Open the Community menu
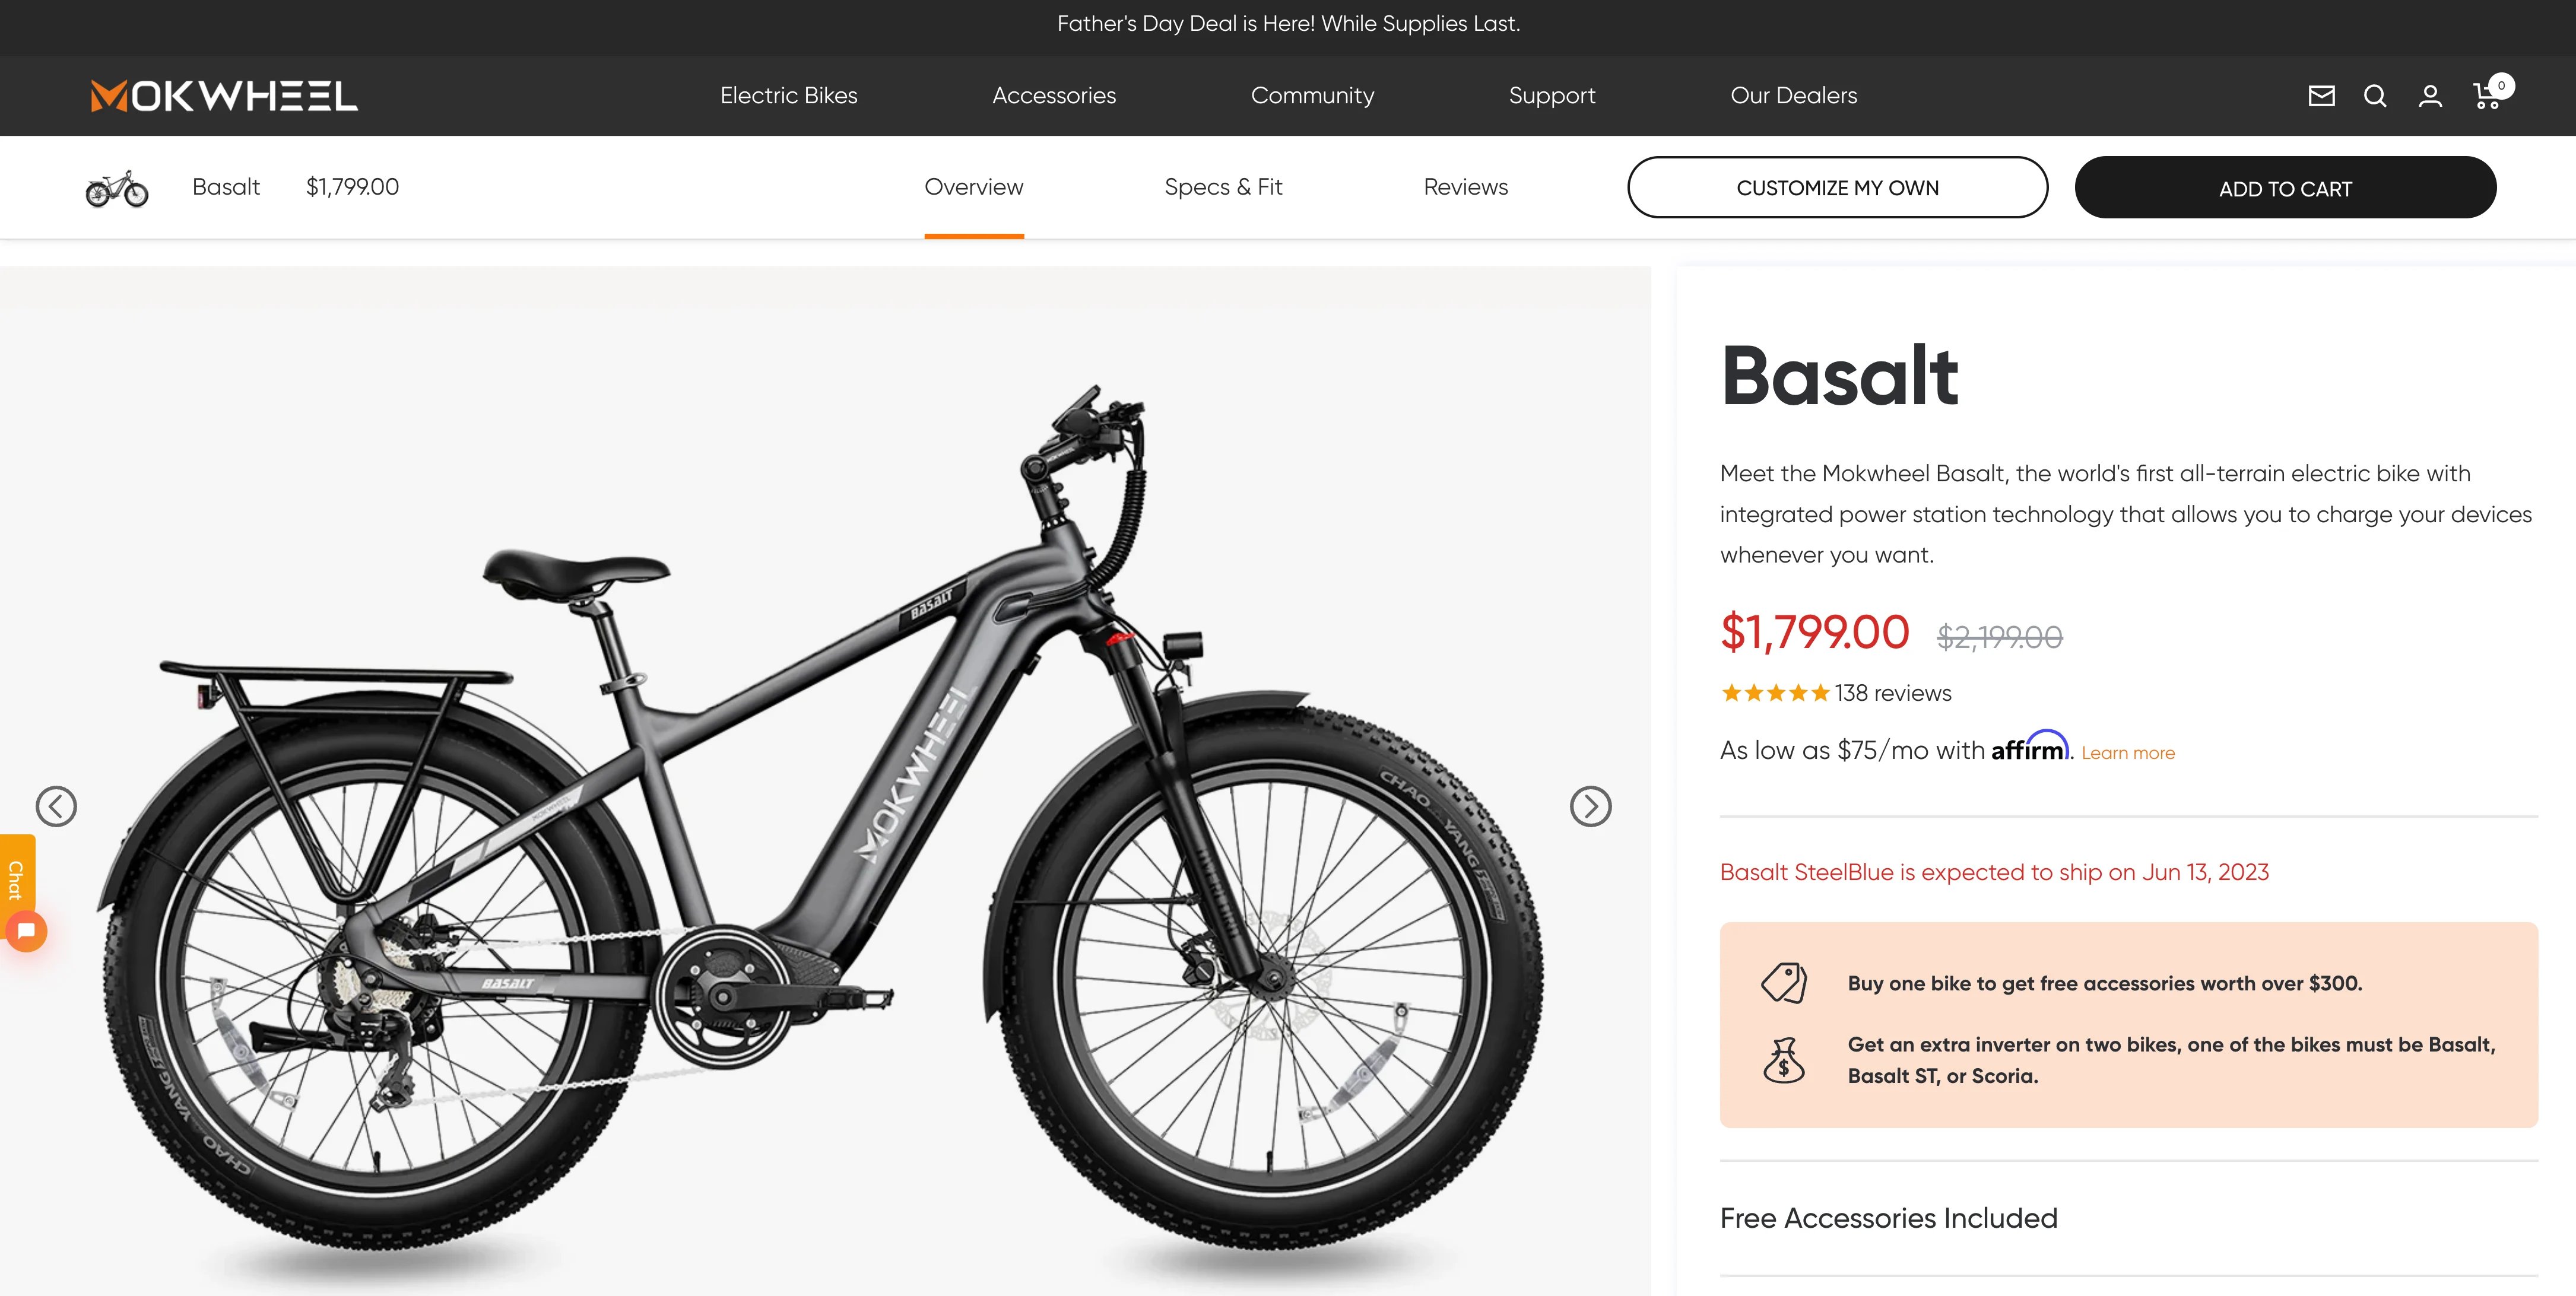This screenshot has height=1296, width=2576. (x=1312, y=96)
